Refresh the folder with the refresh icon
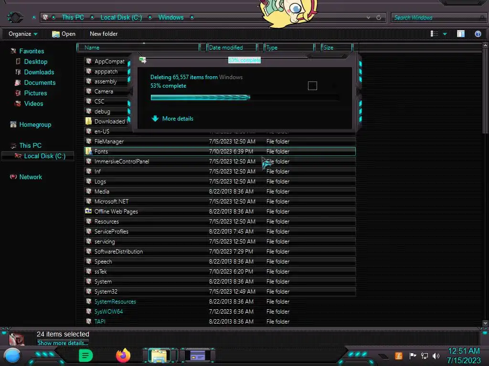Image resolution: width=489 pixels, height=366 pixels. coord(379,18)
